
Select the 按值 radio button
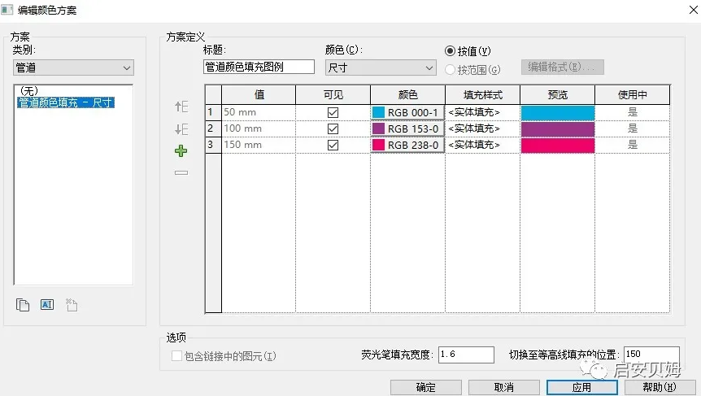[x=451, y=51]
